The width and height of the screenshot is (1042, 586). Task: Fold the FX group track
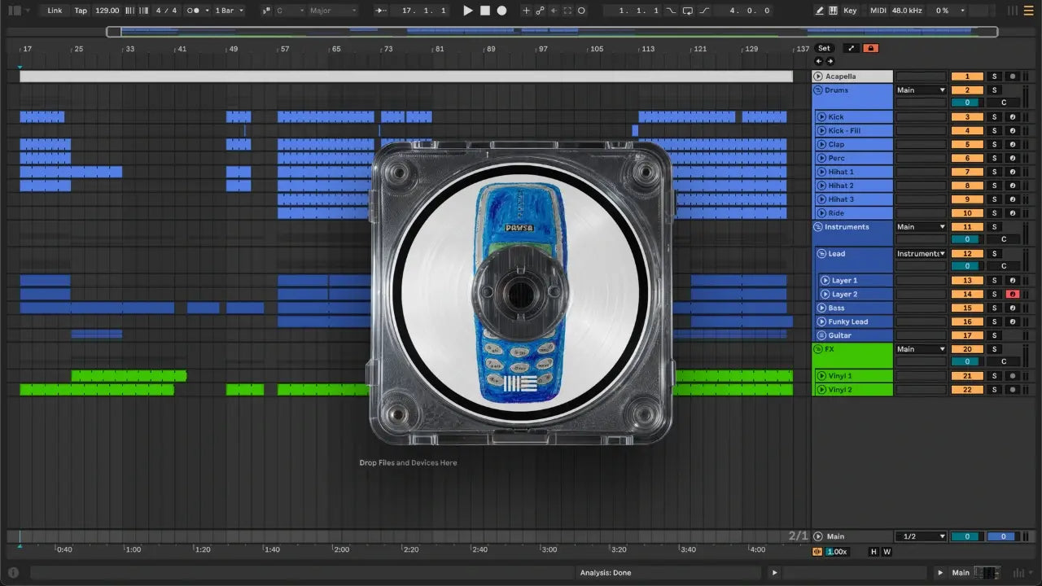[818, 349]
